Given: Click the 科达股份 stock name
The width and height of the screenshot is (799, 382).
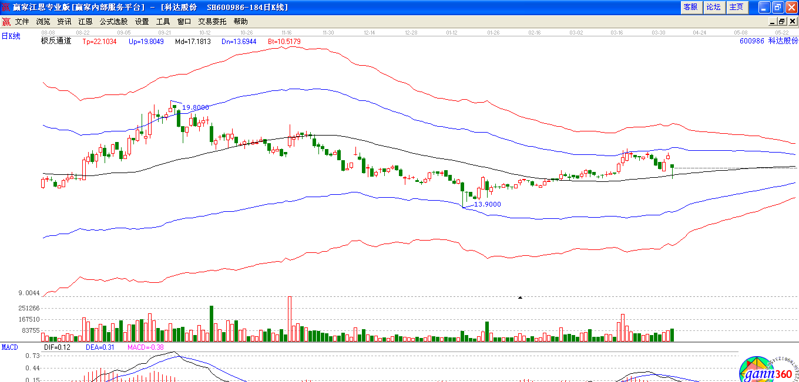Looking at the screenshot, I should 784,41.
